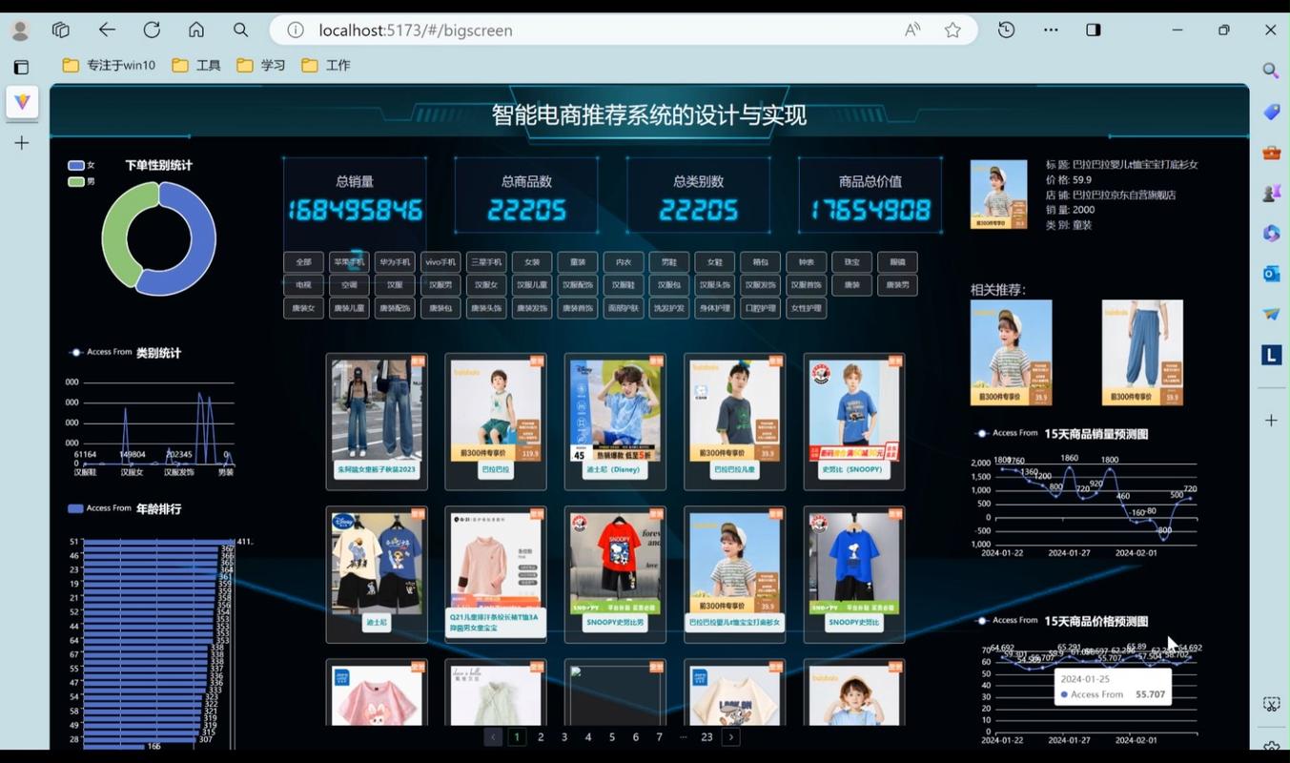
Task: Open vertical tabs panel icon
Action: (21, 67)
